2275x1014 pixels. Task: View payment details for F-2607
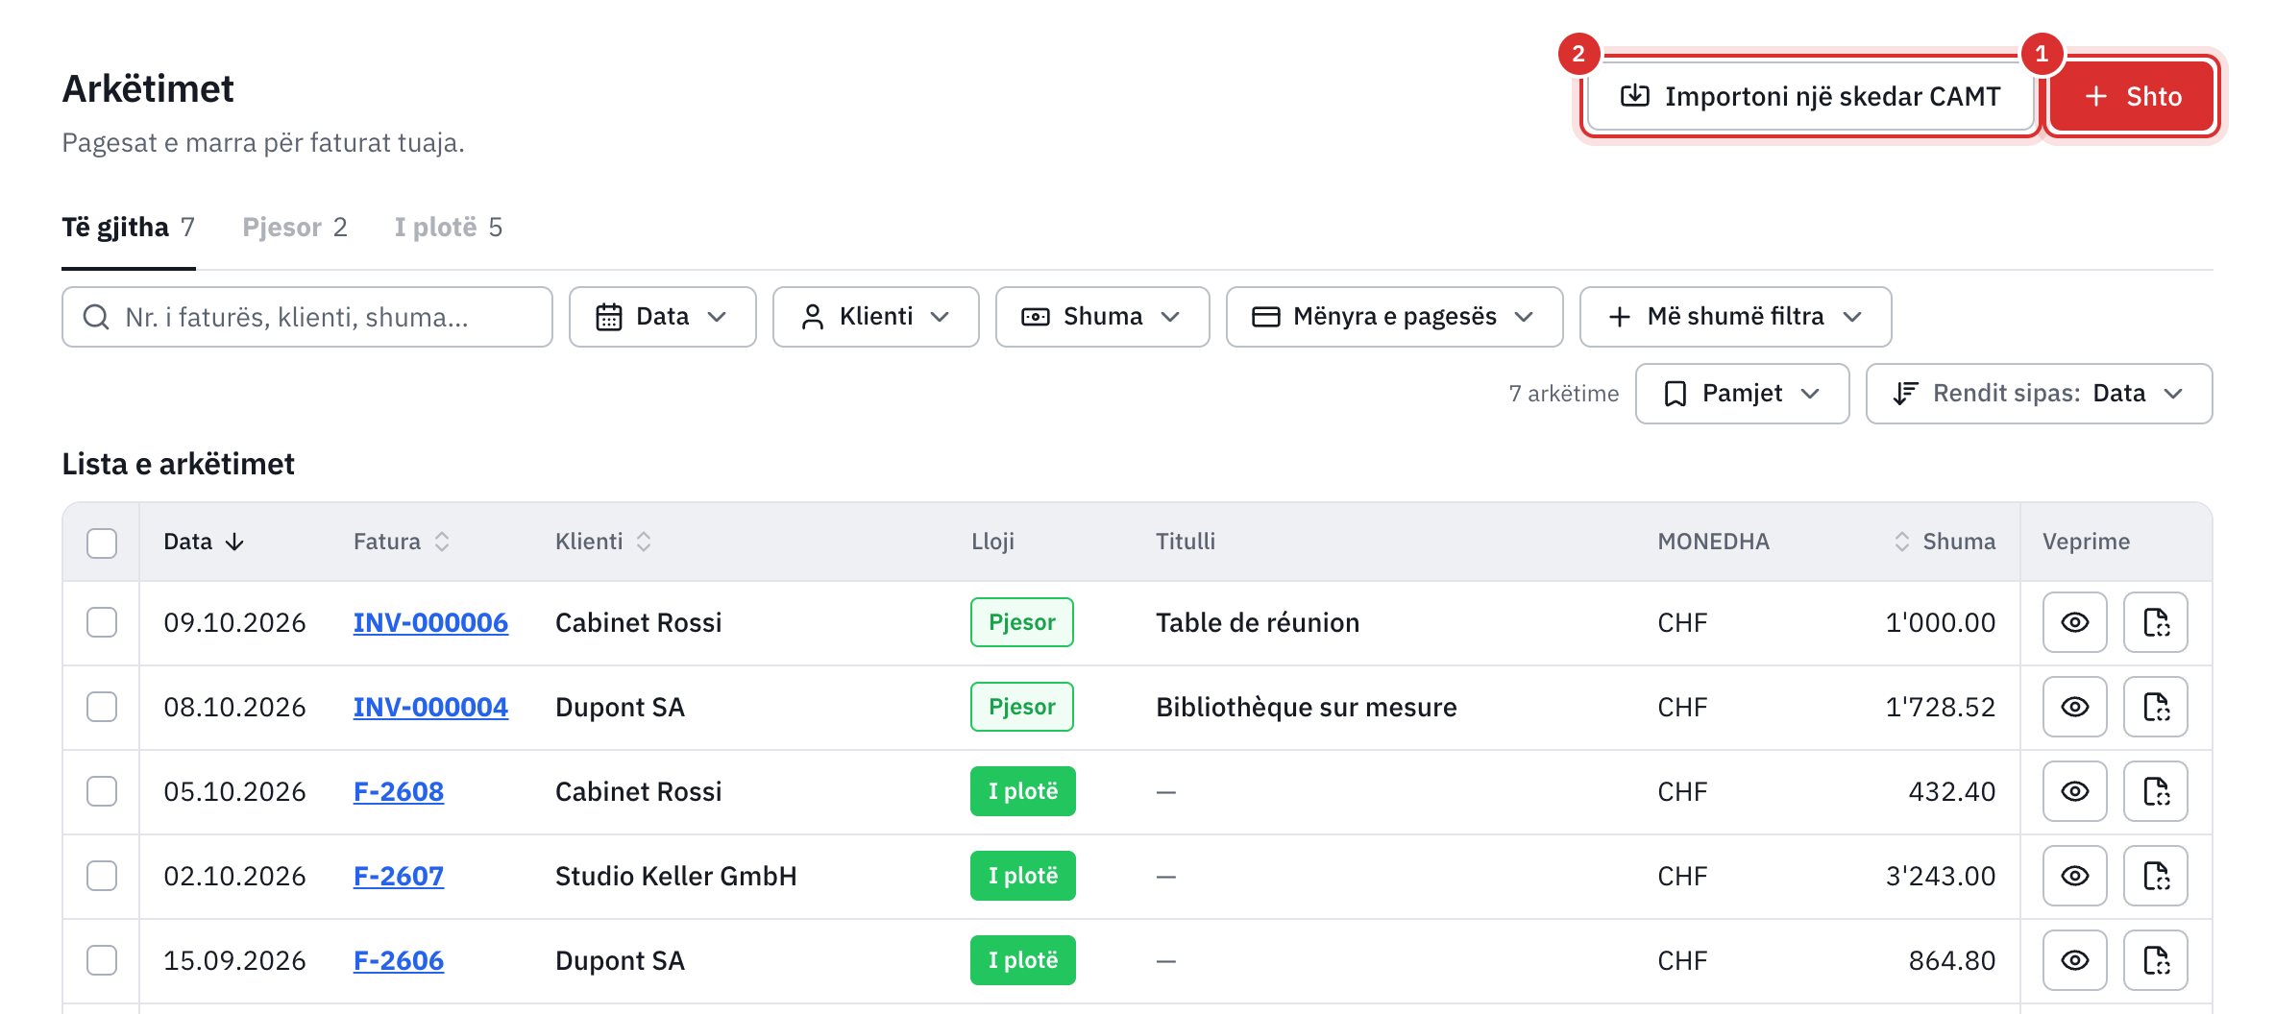click(x=2074, y=876)
